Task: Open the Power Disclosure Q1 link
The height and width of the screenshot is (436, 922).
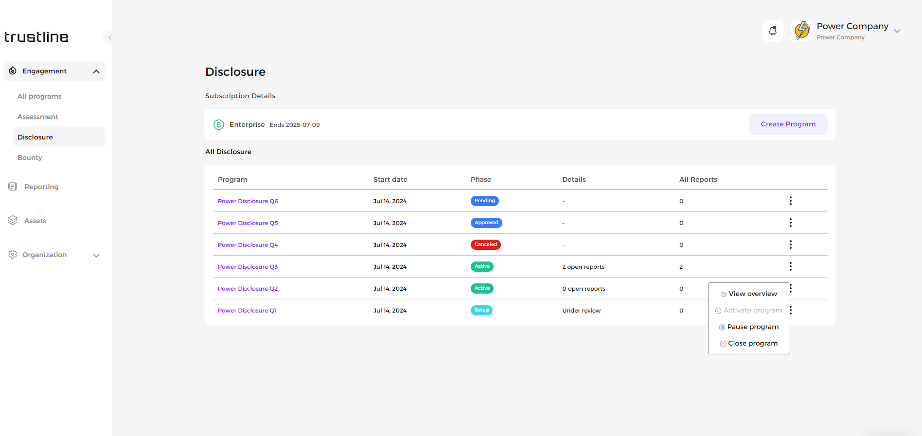Action: coord(247,311)
